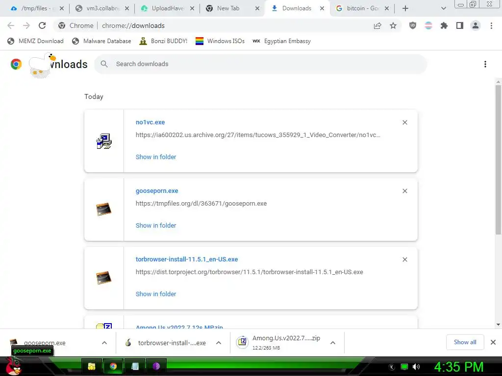Click gooseporn.exe item in download shelf
The width and height of the screenshot is (502, 376).
pyautogui.click(x=45, y=343)
